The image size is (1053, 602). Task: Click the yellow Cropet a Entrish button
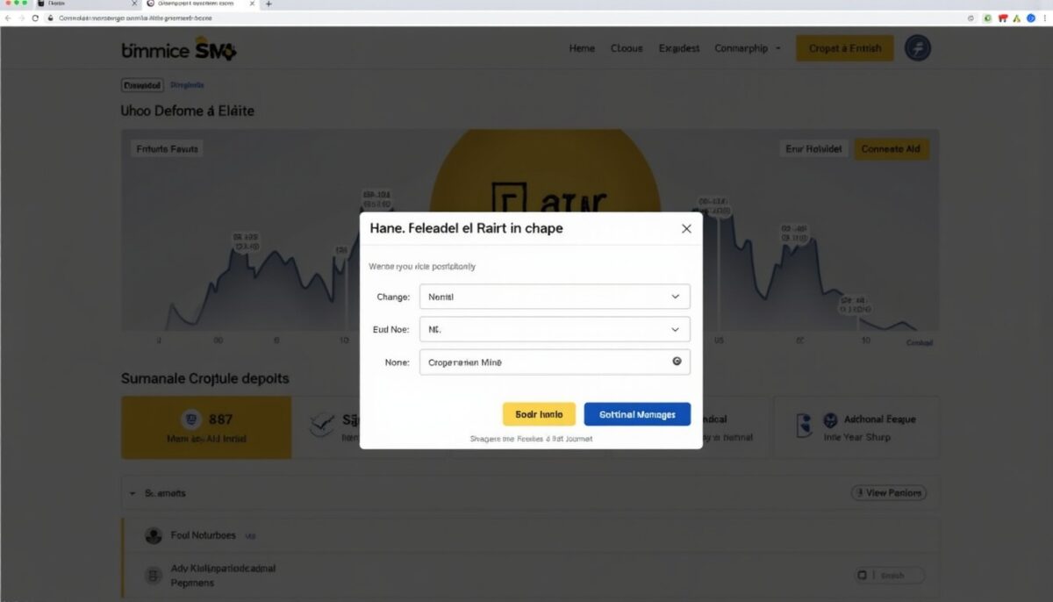tap(845, 48)
